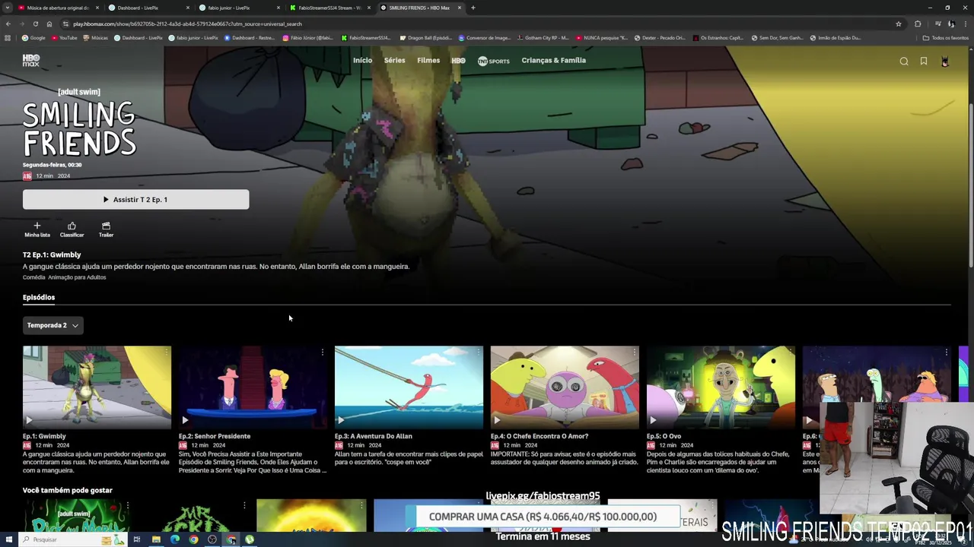Add show via Minha lista plus icon
This screenshot has height=547, width=974.
coord(37,226)
